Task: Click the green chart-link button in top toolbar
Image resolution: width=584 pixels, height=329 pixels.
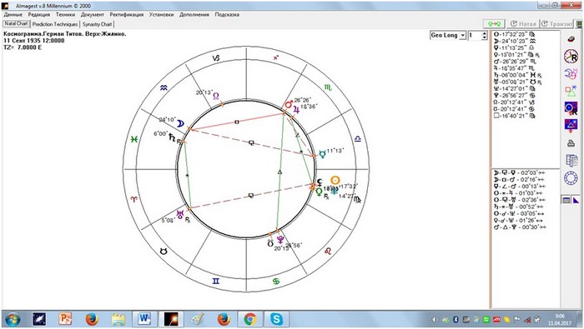Action: tap(494, 24)
